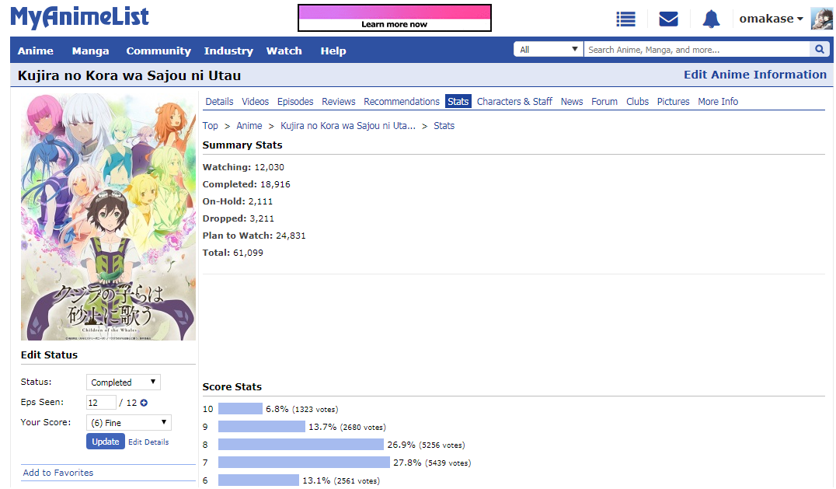Select the Stats tab

tap(458, 101)
